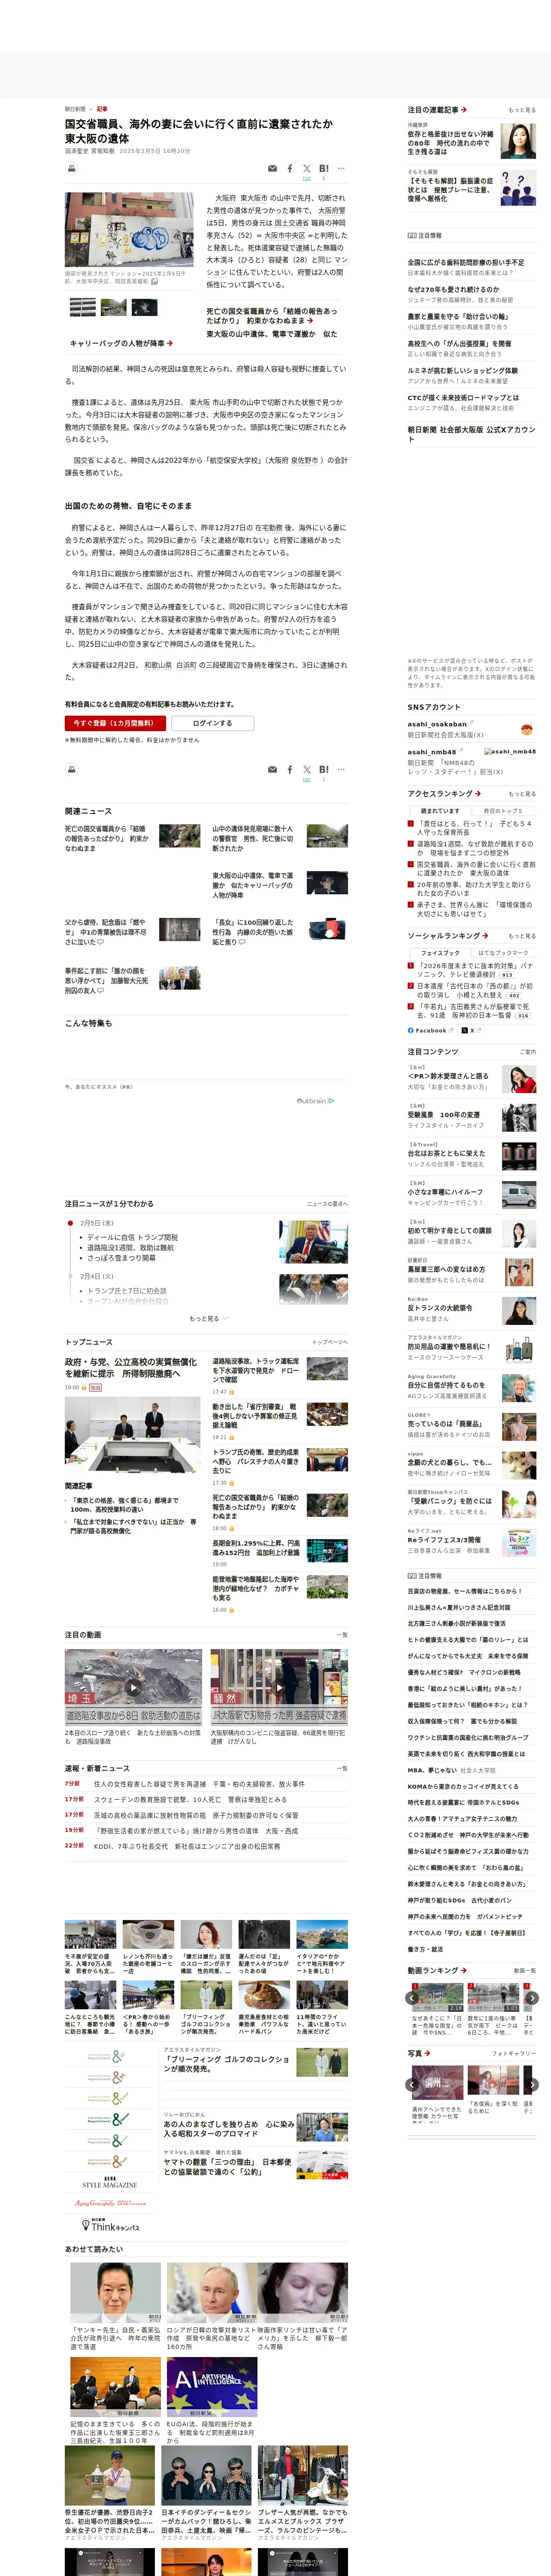Viewport: 551px width, 2576px height.
Task: Open 政府・与党、公立高校の実質無償化 top headline
Action: tap(131, 1368)
